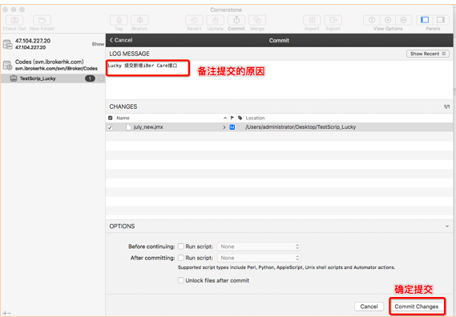This screenshot has width=456, height=317.
Task: Click the bottom Cancel button
Action: pyautogui.click(x=369, y=307)
